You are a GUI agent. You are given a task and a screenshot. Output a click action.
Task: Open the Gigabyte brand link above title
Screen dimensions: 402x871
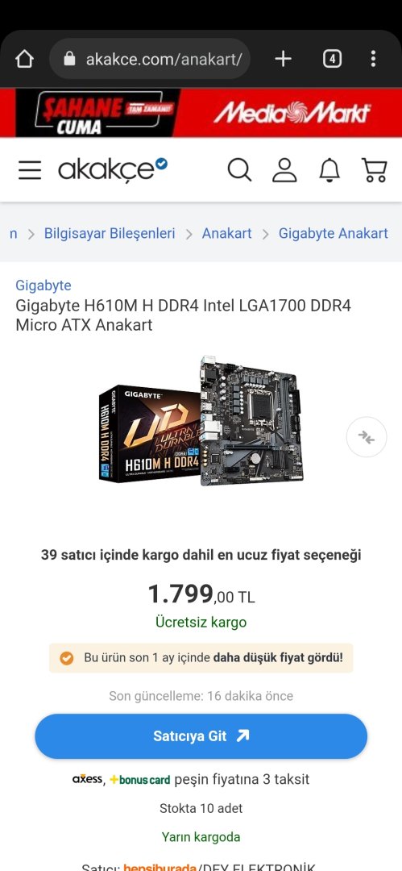click(44, 285)
